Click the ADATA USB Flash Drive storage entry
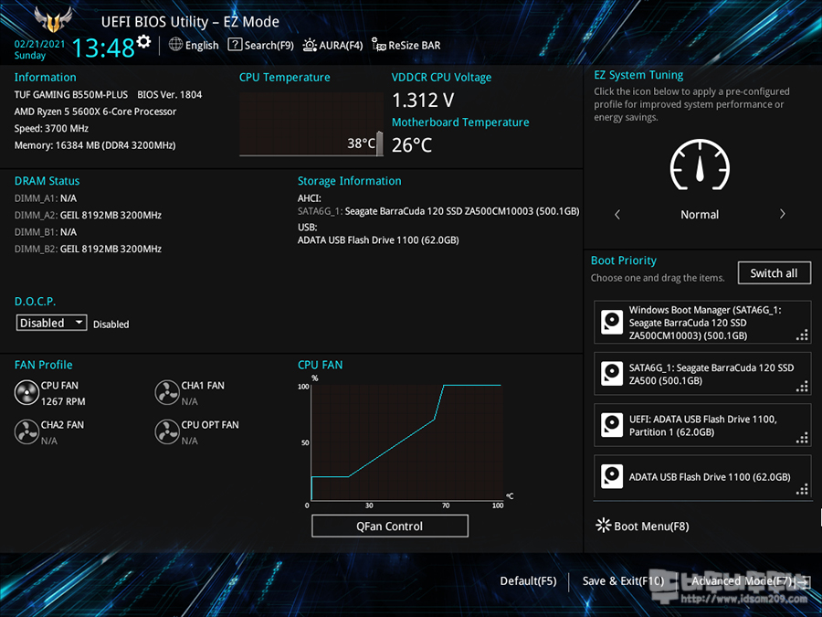The width and height of the screenshot is (822, 617). pyautogui.click(x=378, y=239)
